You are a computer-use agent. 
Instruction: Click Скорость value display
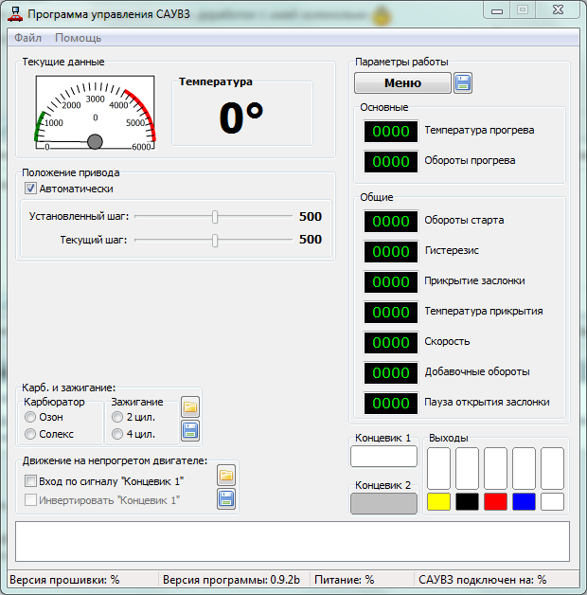point(391,343)
